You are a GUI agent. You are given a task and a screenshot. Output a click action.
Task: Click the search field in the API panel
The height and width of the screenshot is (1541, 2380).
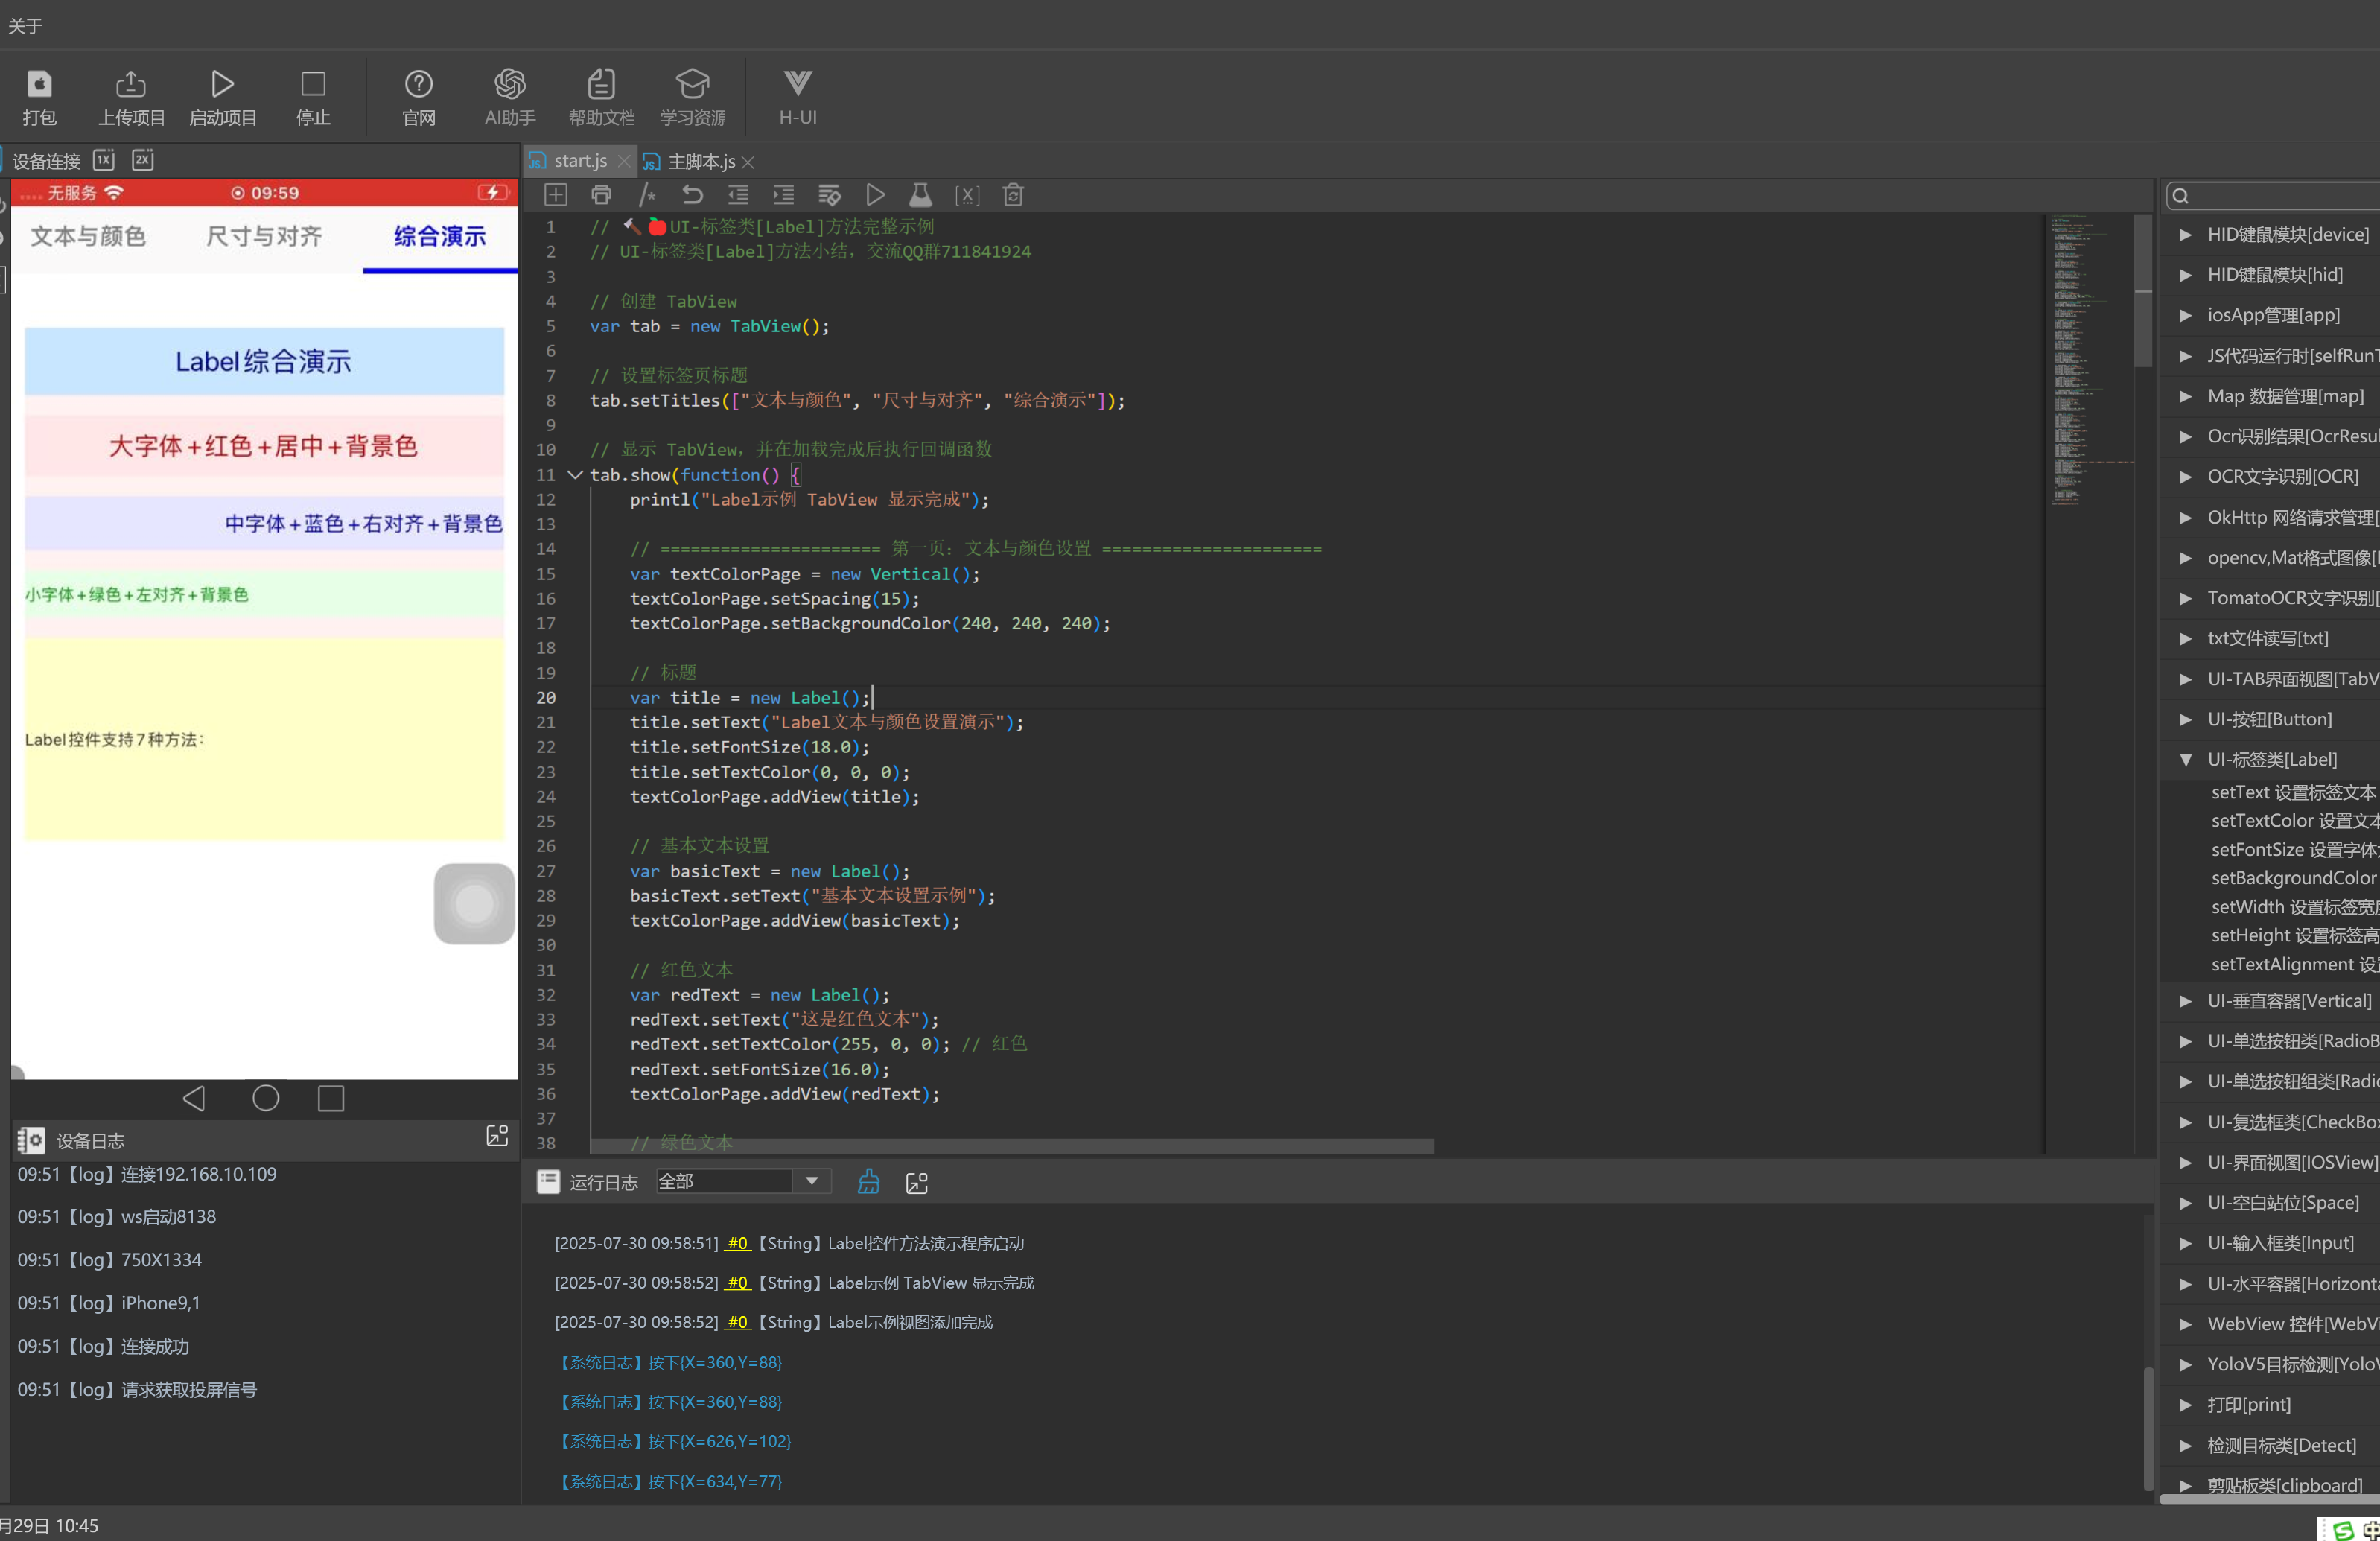tap(2272, 195)
